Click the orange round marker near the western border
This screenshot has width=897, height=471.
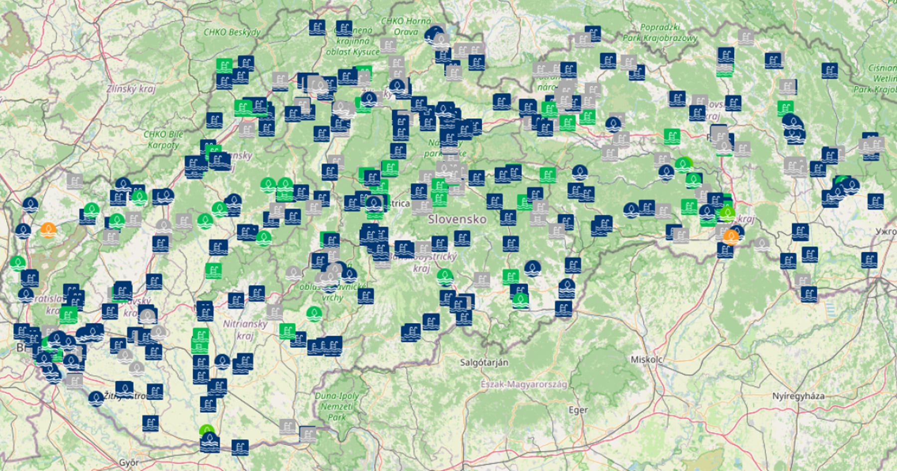tap(48, 230)
